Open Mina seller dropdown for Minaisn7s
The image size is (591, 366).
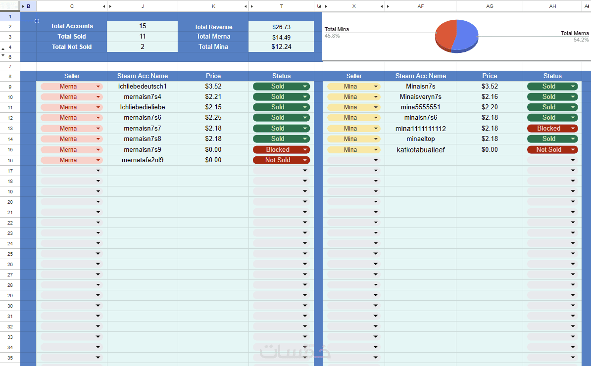376,87
